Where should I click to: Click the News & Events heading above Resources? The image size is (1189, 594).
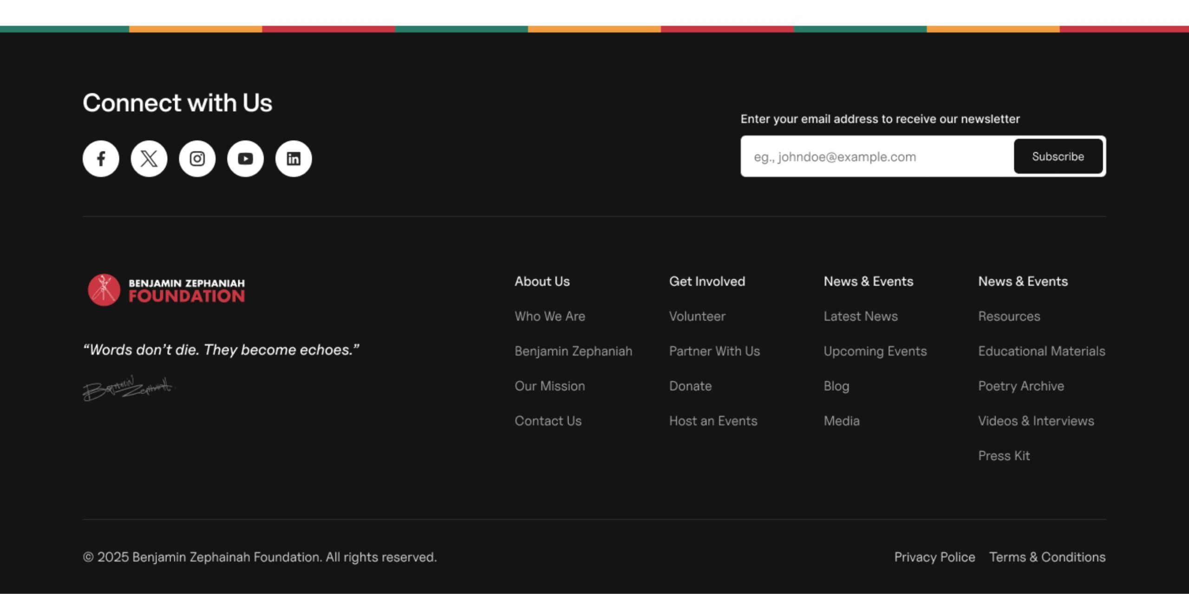[x=1023, y=281]
